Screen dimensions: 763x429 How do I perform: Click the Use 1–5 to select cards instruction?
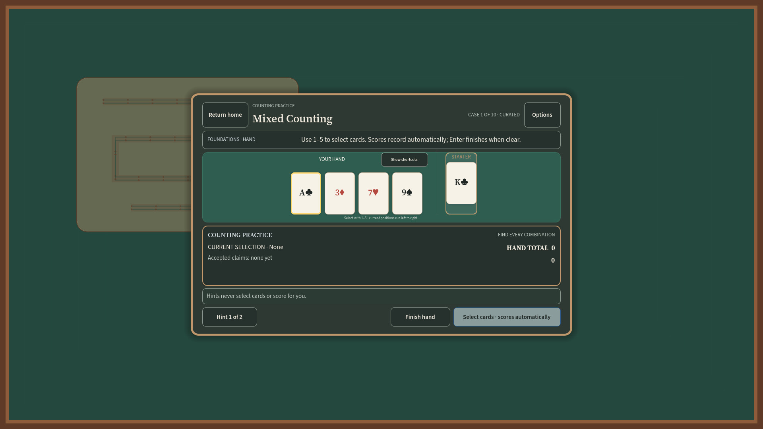pyautogui.click(x=411, y=139)
